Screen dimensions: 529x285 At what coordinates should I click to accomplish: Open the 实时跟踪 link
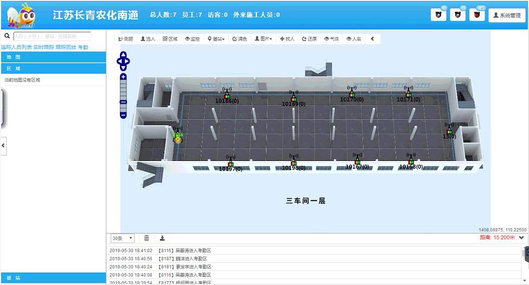point(43,47)
